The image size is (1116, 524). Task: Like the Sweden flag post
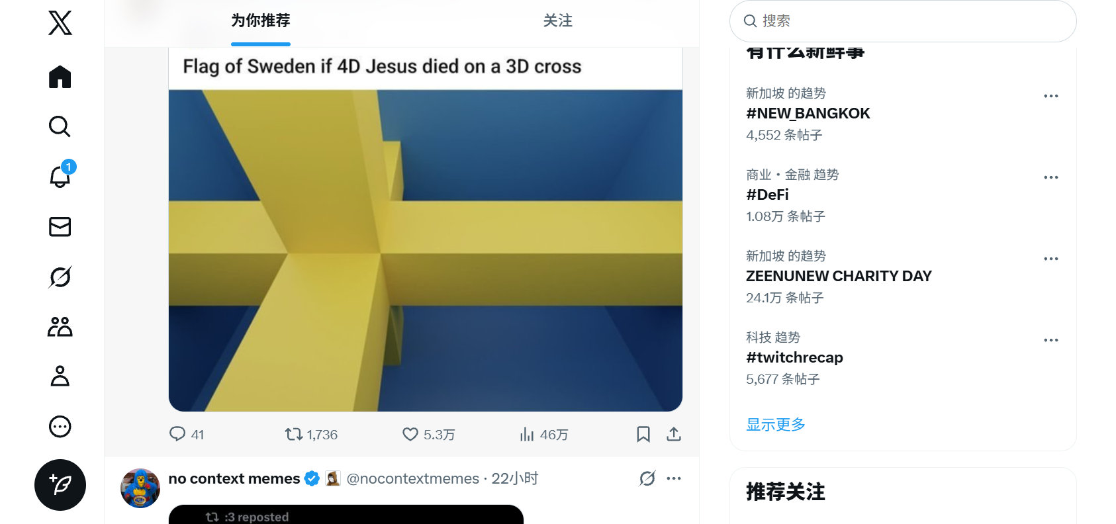click(x=410, y=435)
